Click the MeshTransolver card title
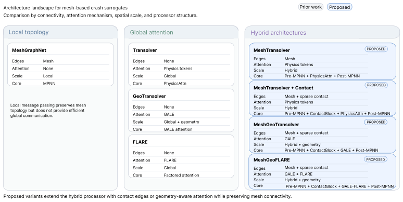 (x=272, y=50)
